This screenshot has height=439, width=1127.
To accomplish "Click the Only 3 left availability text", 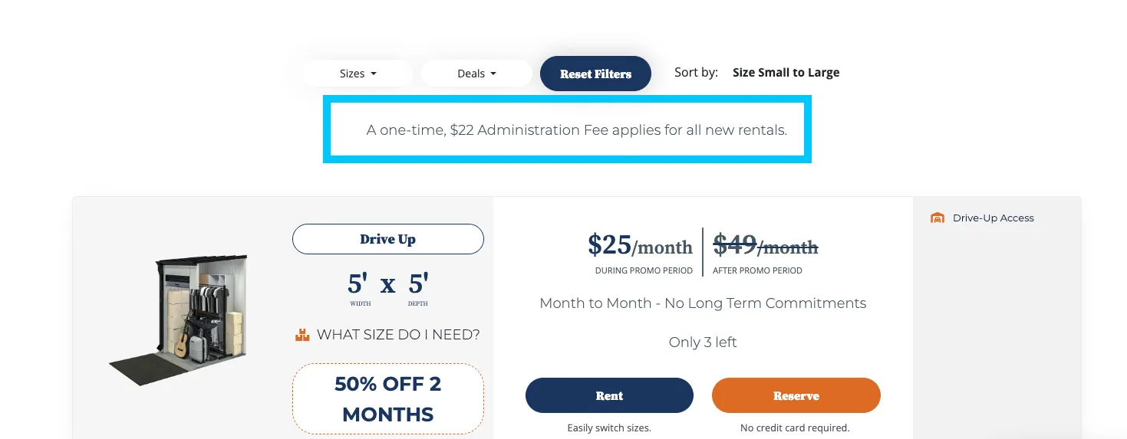I will [703, 342].
